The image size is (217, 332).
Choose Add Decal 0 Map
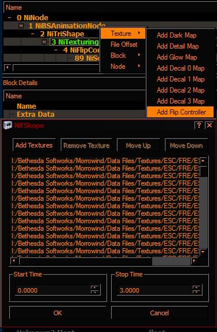pyautogui.click(x=180, y=68)
